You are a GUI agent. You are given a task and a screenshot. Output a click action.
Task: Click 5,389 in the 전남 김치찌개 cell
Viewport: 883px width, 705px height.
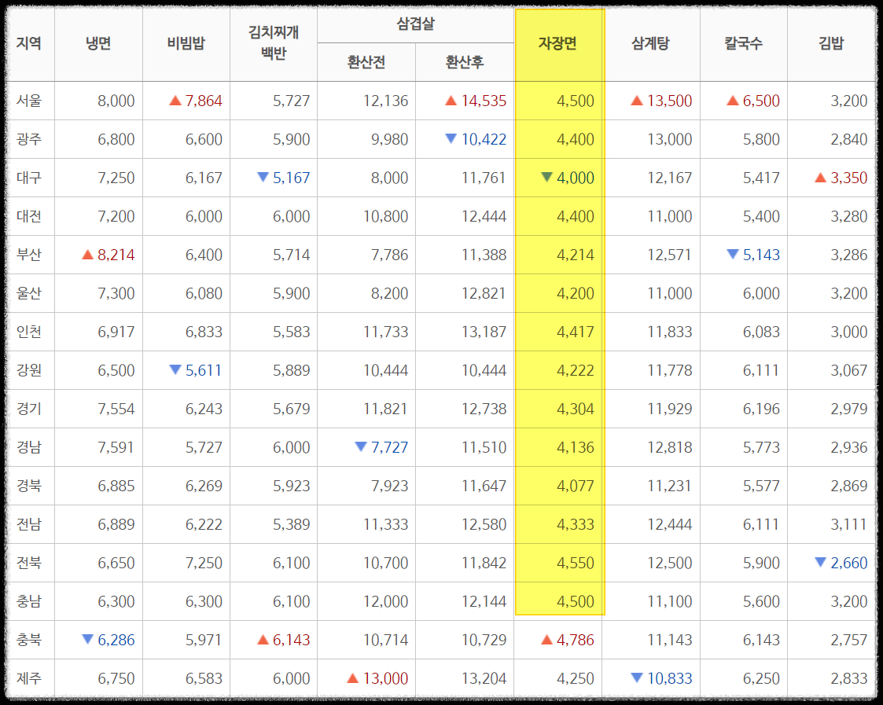tap(291, 524)
